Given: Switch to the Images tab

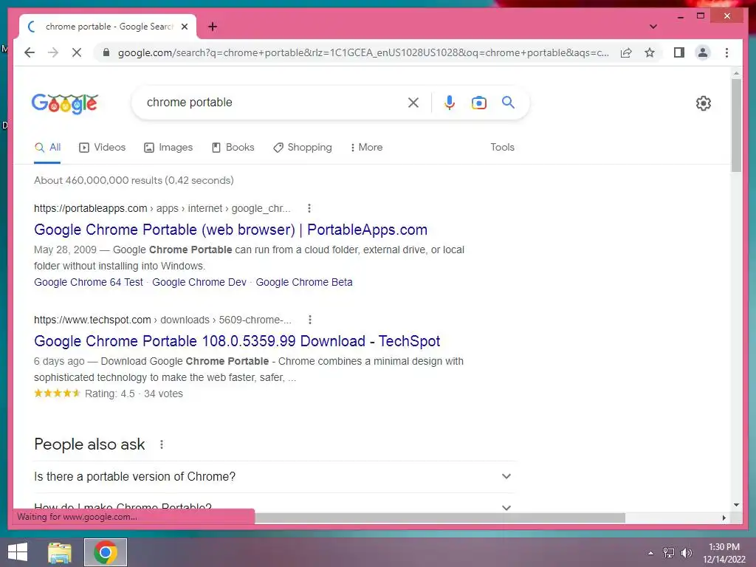Looking at the screenshot, I should [x=168, y=148].
